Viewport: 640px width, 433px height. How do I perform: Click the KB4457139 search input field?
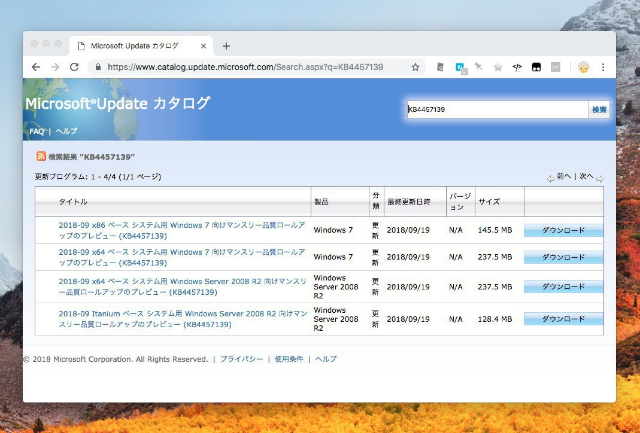click(497, 109)
